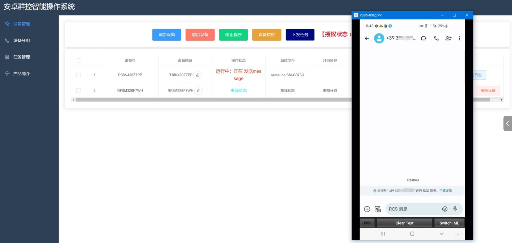Viewport: 512px width, 243px height.
Task: Open the three-dot overflow menu in chat
Action: (x=459, y=38)
